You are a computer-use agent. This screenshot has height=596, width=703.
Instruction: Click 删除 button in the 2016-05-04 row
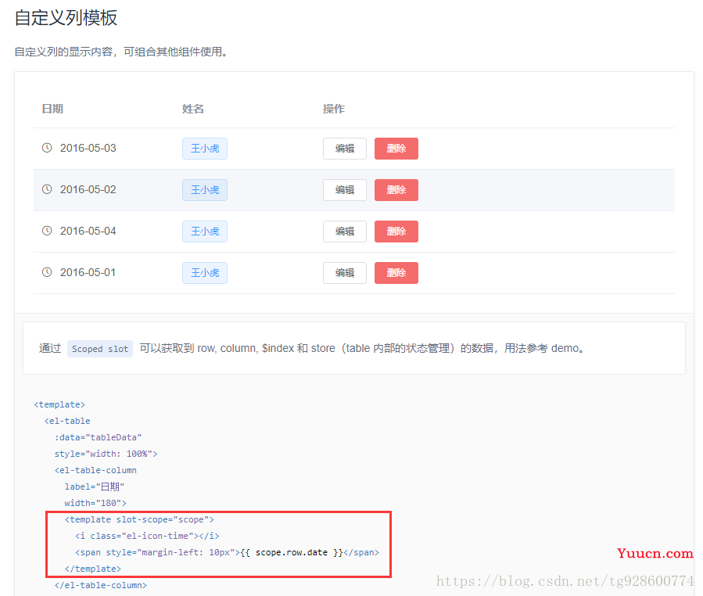tap(396, 232)
